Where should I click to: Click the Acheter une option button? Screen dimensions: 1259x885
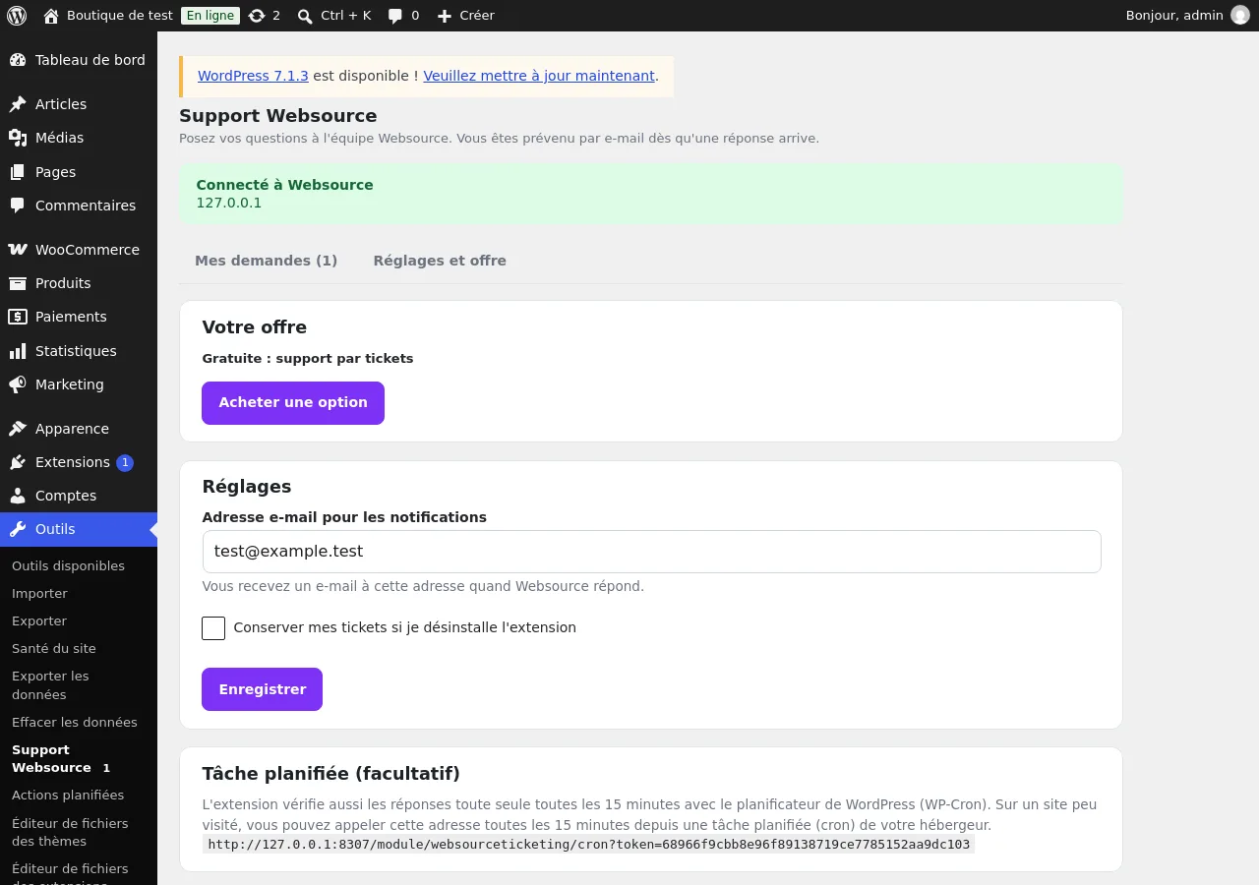click(293, 403)
